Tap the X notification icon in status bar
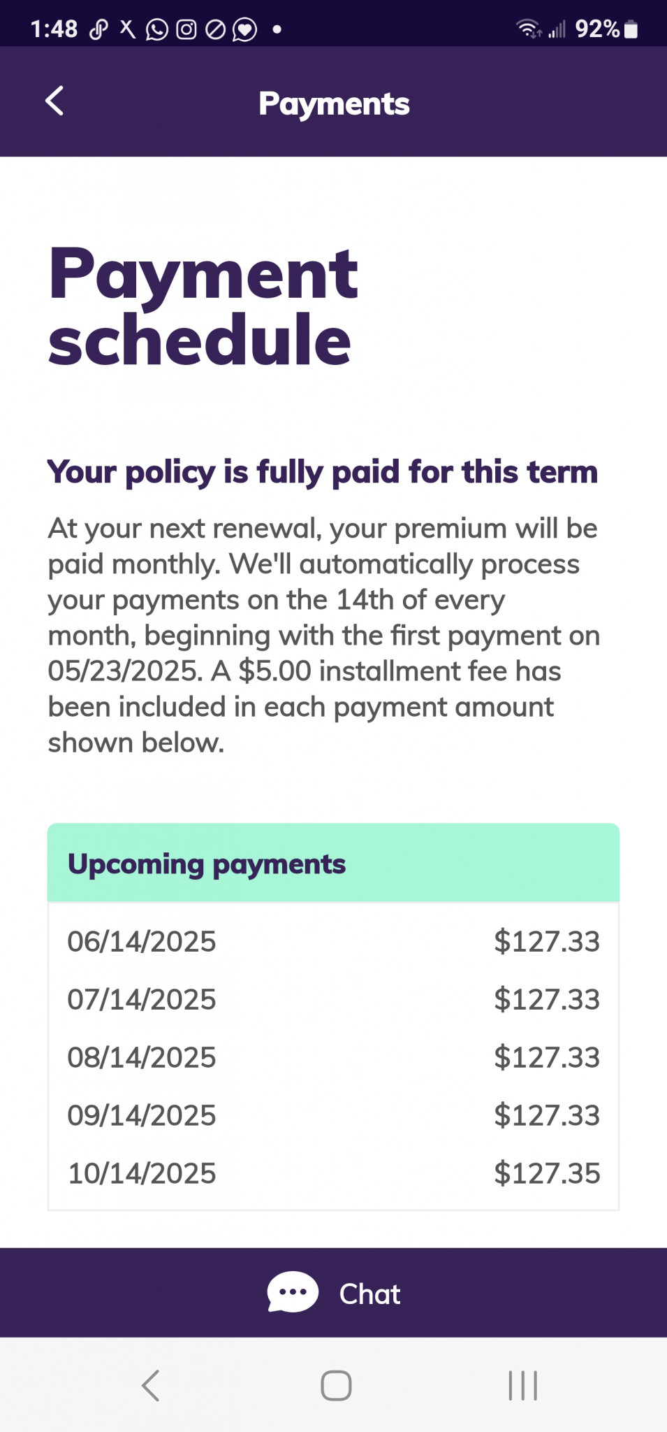This screenshot has width=667, height=1432. point(128,29)
